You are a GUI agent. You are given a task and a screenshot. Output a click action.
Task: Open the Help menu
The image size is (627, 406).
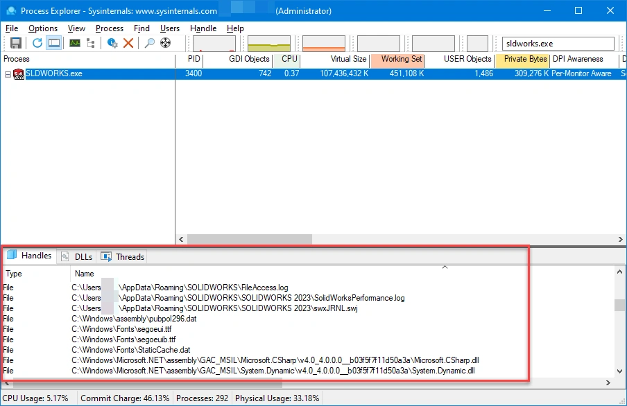(x=235, y=28)
